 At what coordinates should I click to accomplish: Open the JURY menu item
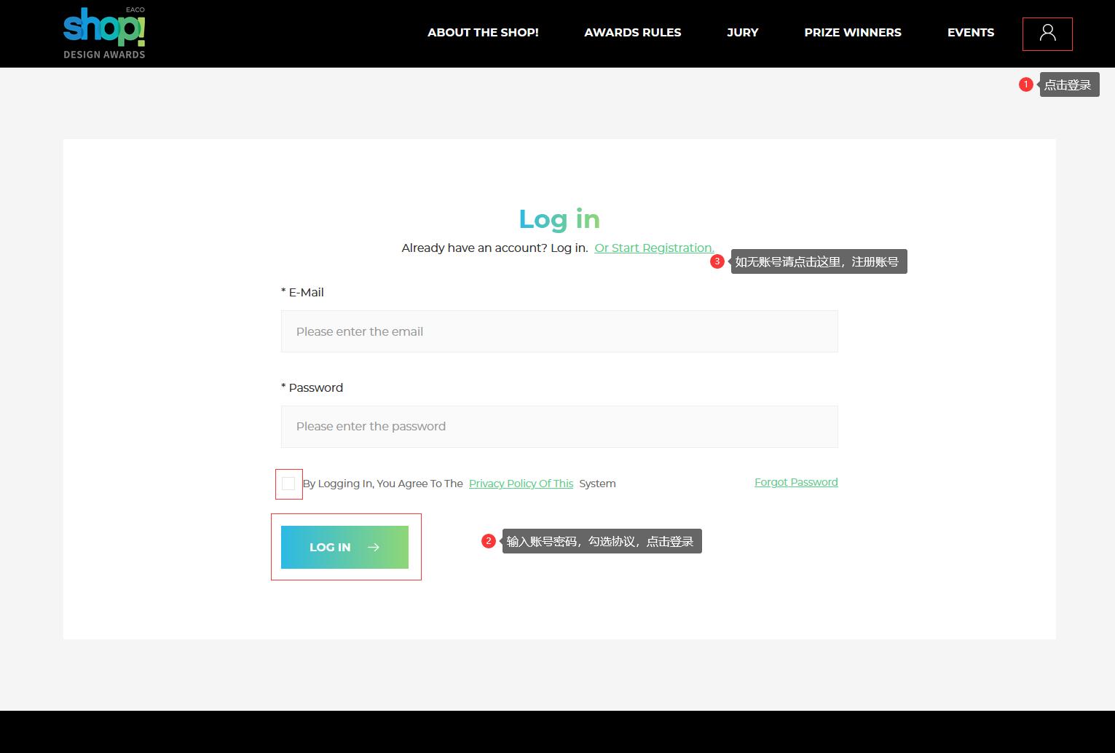(742, 33)
